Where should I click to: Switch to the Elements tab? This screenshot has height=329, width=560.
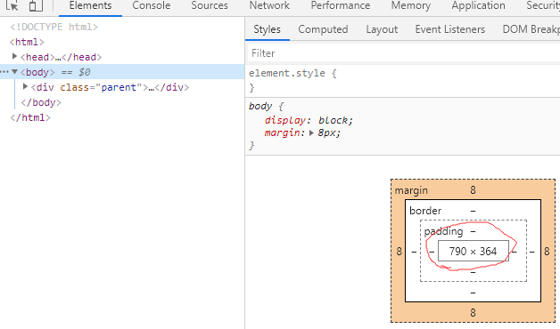pos(90,5)
